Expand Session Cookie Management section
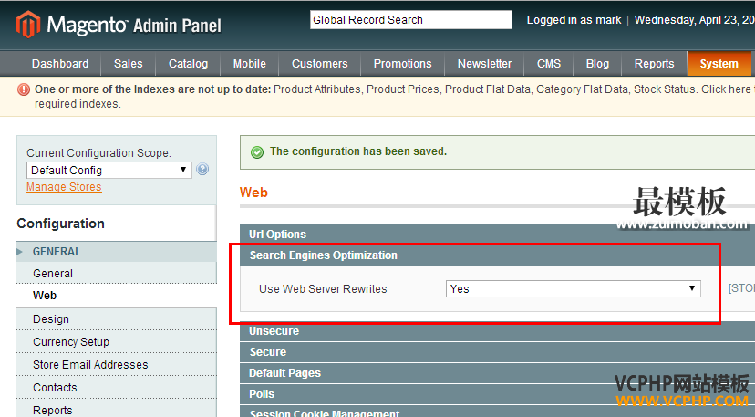Viewport: 755px width, 417px height. point(497,412)
